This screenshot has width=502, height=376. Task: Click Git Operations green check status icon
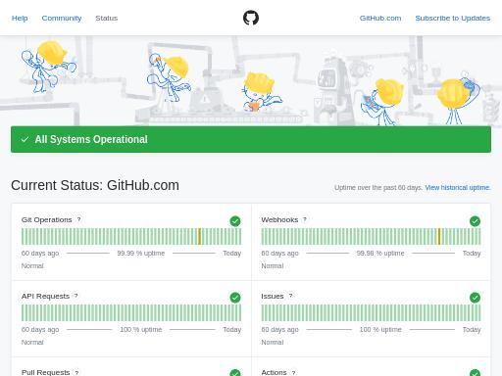click(x=235, y=221)
